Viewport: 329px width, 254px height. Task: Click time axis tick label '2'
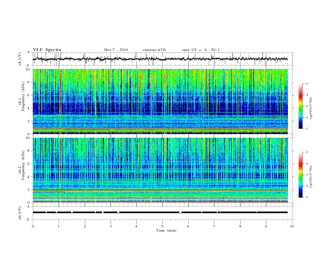pos(85,226)
